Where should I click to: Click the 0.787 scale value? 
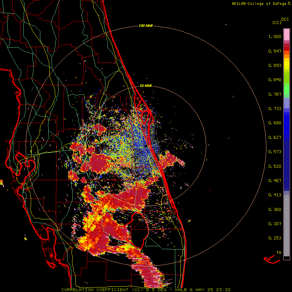[x=275, y=94]
